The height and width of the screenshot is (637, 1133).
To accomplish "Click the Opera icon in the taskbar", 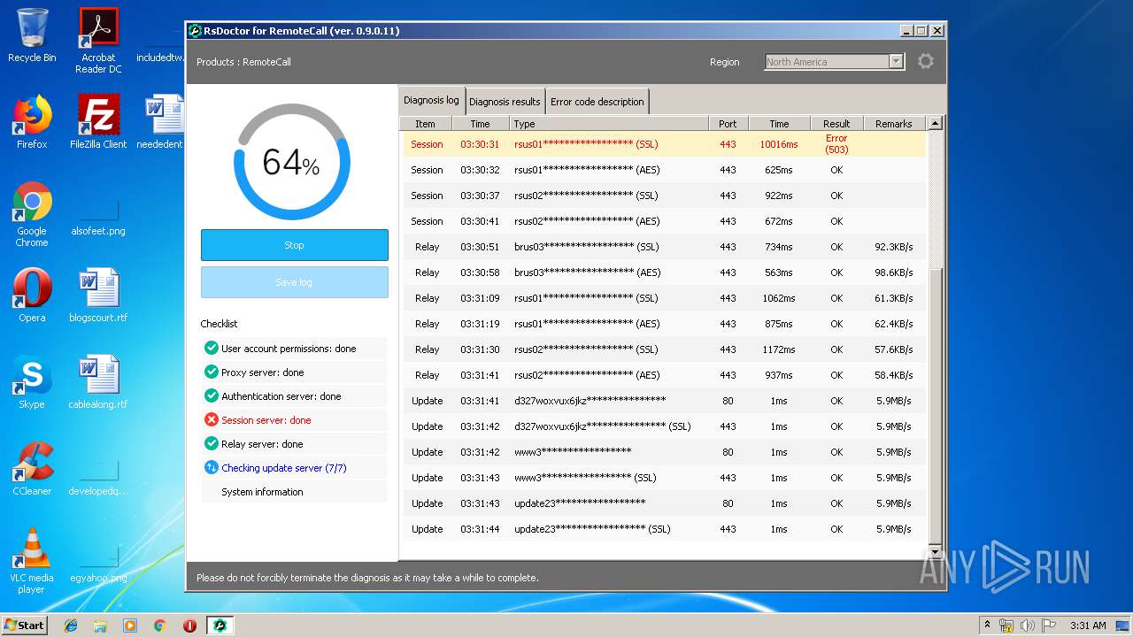I will [189, 625].
